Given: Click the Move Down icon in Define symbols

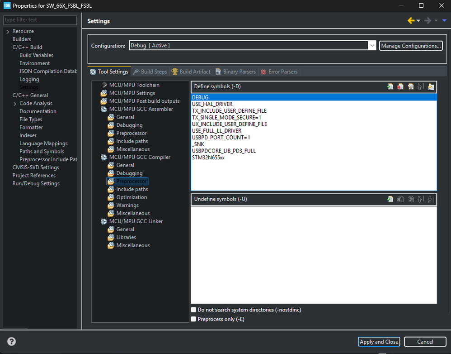Looking at the screenshot, I should (x=431, y=87).
